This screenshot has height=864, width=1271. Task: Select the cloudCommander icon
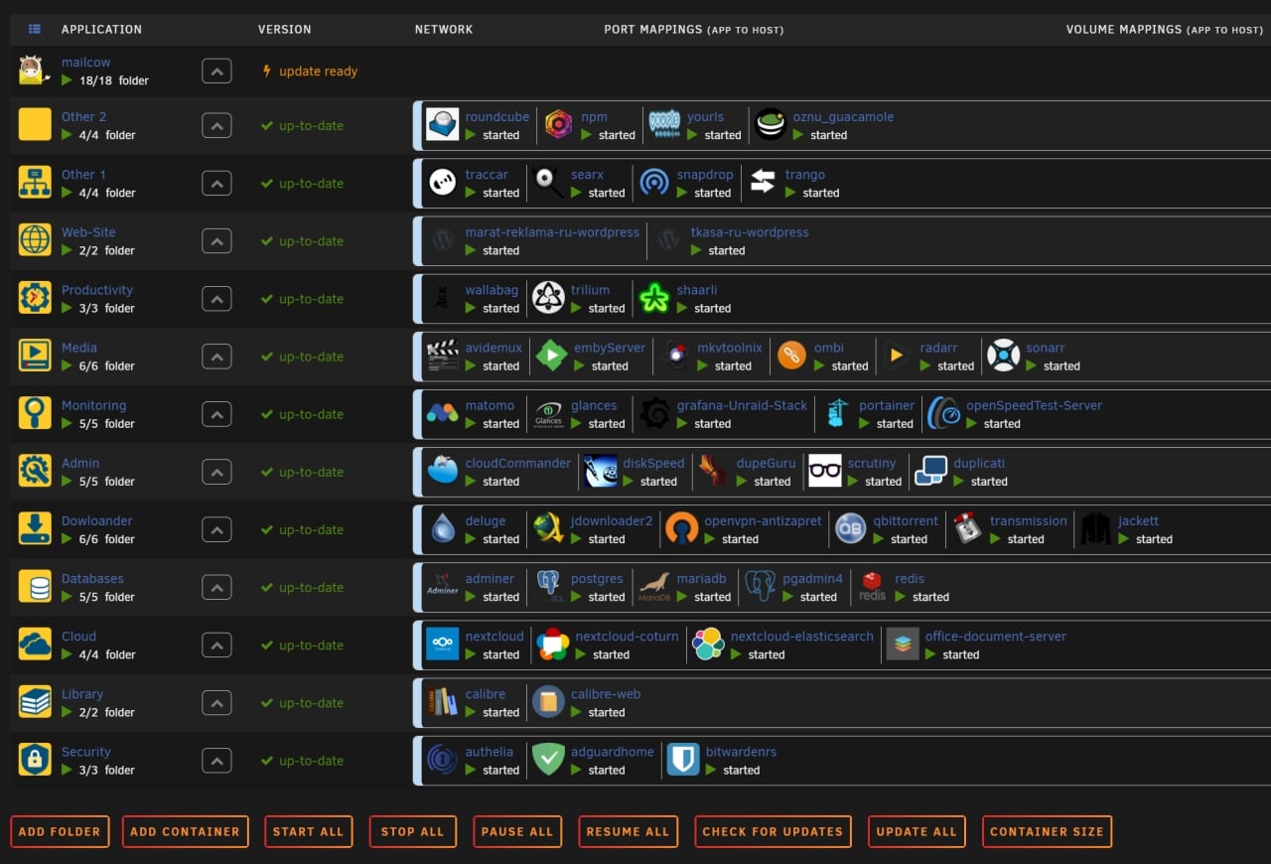pyautogui.click(x=443, y=471)
